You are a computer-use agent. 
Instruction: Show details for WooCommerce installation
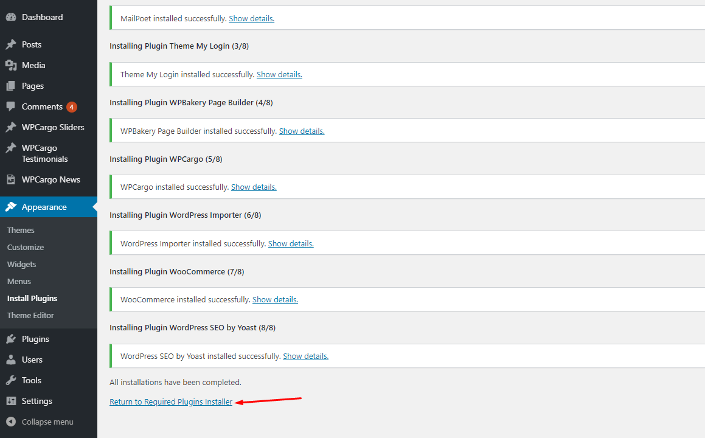[275, 299]
